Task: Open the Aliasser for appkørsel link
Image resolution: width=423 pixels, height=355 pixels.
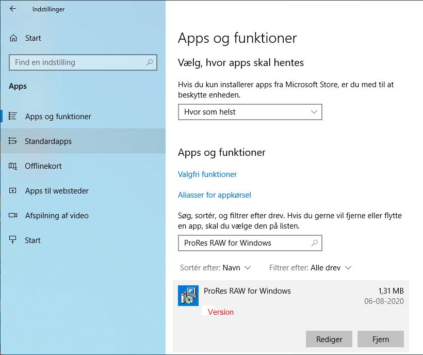Action: pyautogui.click(x=215, y=195)
